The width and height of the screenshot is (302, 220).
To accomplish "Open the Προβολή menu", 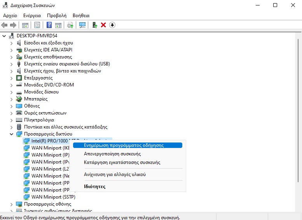I will point(57,16).
